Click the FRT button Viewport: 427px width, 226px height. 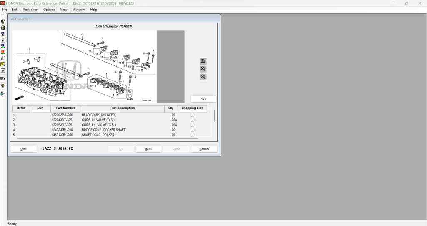[203, 99]
